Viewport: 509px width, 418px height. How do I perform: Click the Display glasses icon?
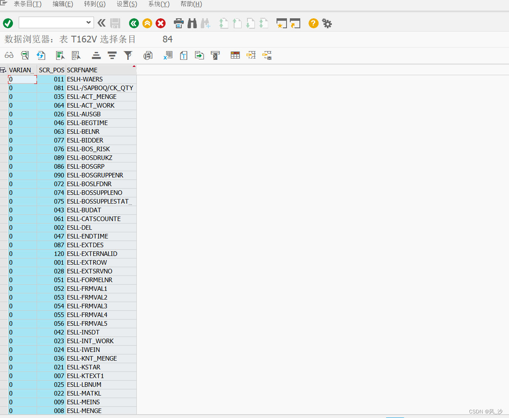[9, 55]
